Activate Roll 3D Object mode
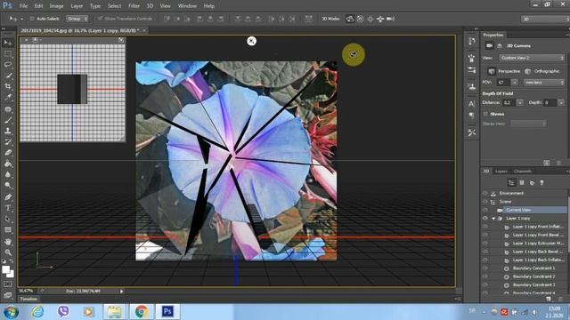The image size is (570, 320). [x=360, y=19]
